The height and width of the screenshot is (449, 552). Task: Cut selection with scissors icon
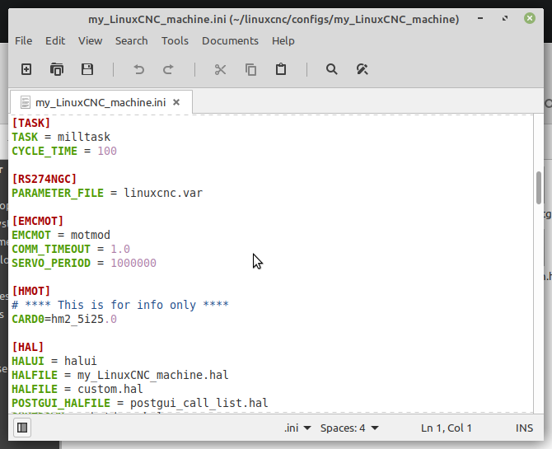tap(220, 69)
